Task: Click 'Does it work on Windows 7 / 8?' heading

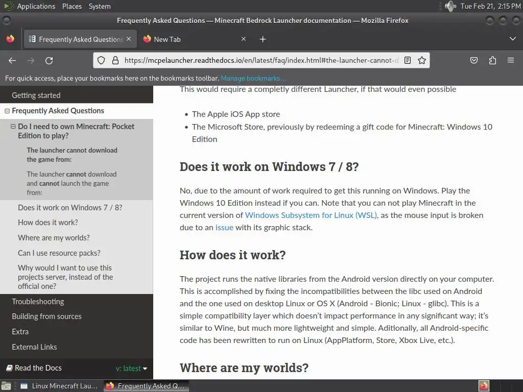Action: click(269, 167)
